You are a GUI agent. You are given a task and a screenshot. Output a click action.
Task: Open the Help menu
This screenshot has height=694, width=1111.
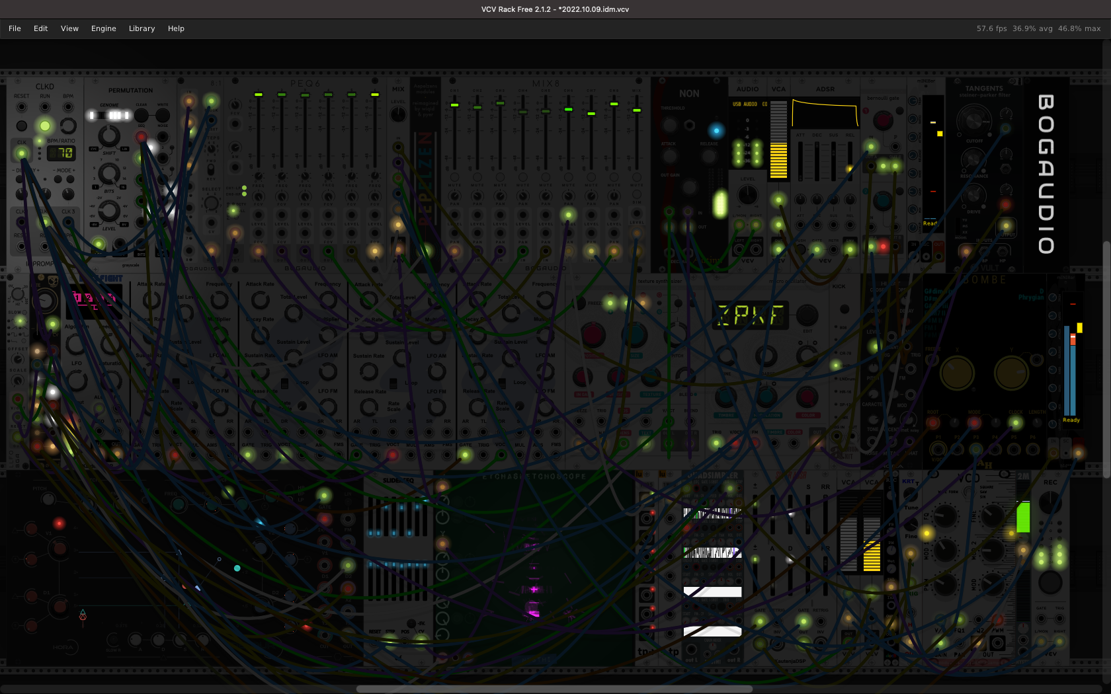point(176,28)
